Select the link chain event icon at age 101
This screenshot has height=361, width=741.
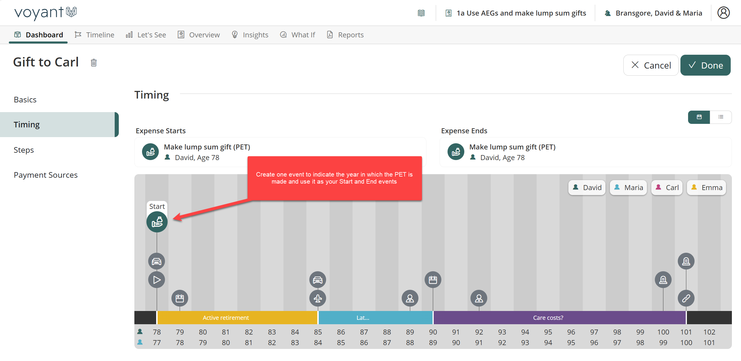tap(686, 298)
